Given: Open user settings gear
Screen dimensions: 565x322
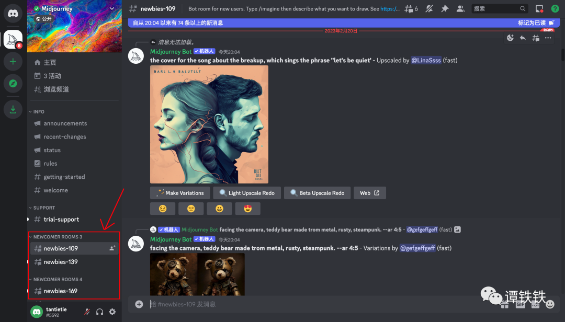Looking at the screenshot, I should tap(112, 312).
